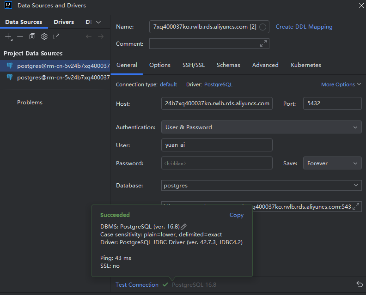Expand the Comment field editor
The height and width of the screenshot is (295, 366).
tap(263, 43)
